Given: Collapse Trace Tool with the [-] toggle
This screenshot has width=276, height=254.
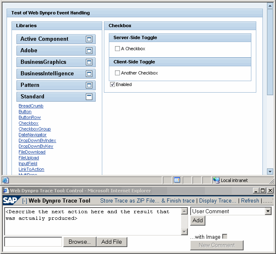Looking at the screenshot, I should tap(25, 201).
